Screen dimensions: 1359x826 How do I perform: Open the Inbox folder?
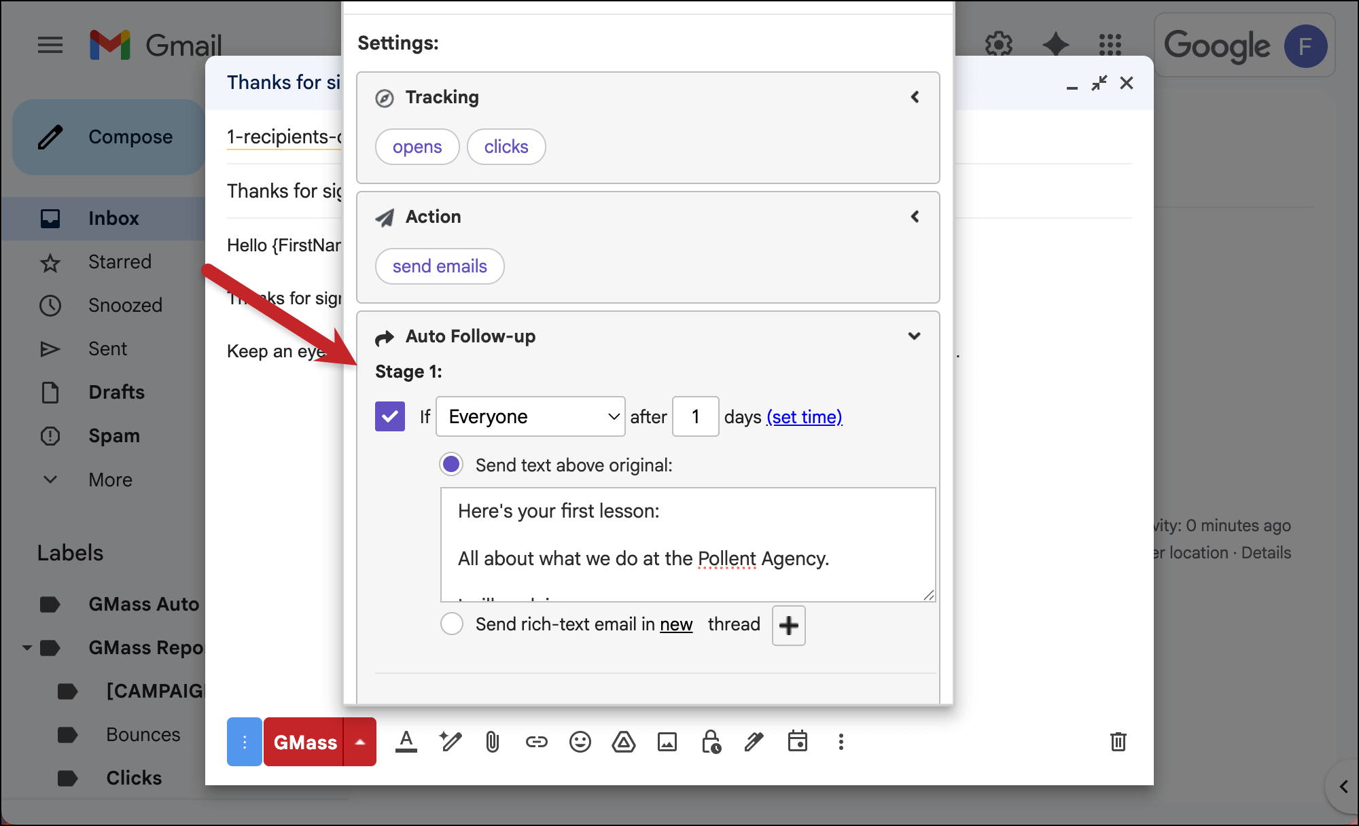pos(113,218)
